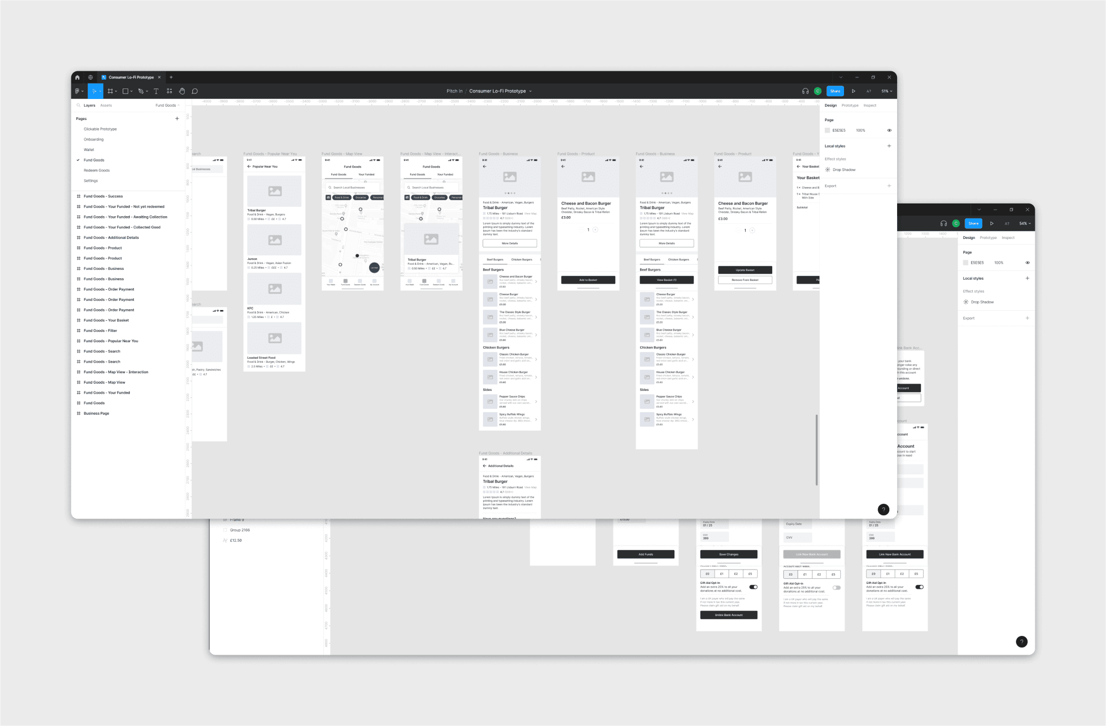
Task: Open the shape tool options chevron
Action: 132,91
